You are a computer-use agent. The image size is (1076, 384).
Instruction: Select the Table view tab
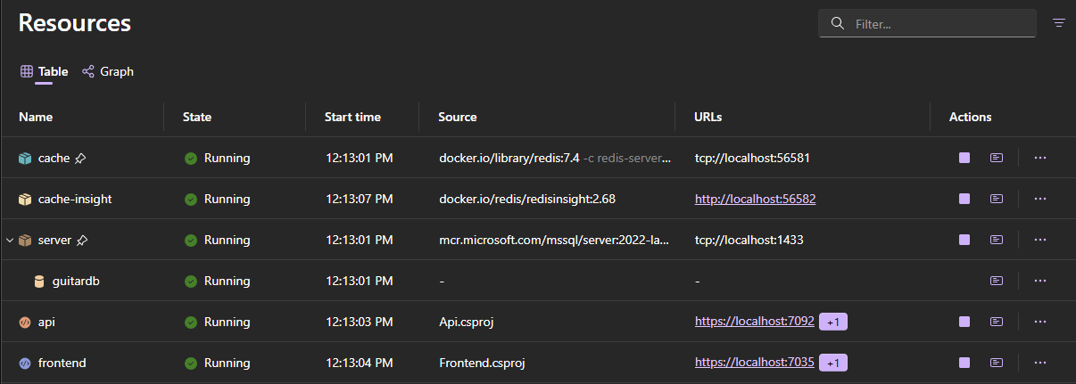[45, 71]
